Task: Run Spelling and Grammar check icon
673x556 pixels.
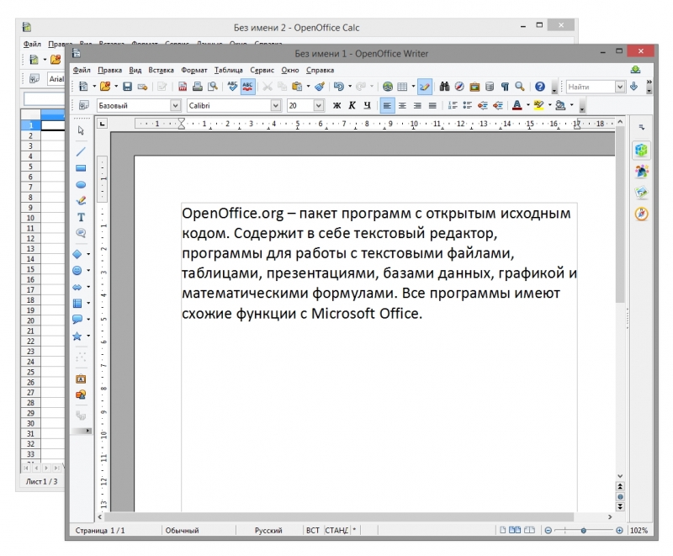Action: (232, 87)
